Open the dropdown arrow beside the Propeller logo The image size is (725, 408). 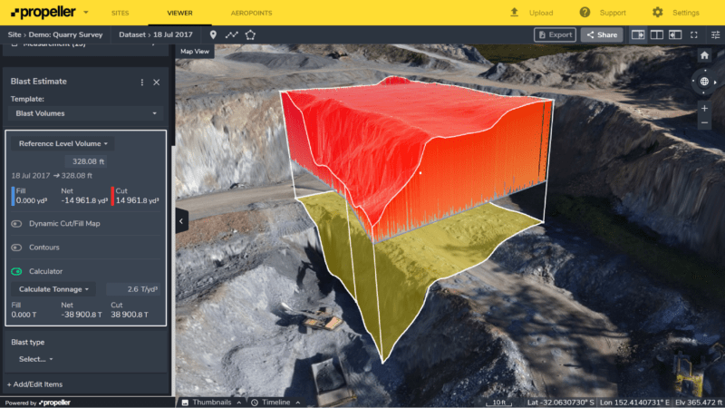[86, 13]
